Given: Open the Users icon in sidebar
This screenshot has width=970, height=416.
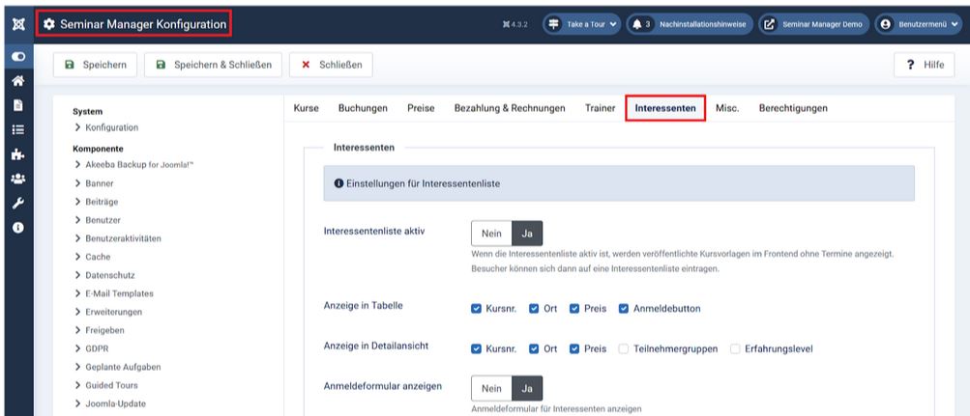Looking at the screenshot, I should pos(16,179).
